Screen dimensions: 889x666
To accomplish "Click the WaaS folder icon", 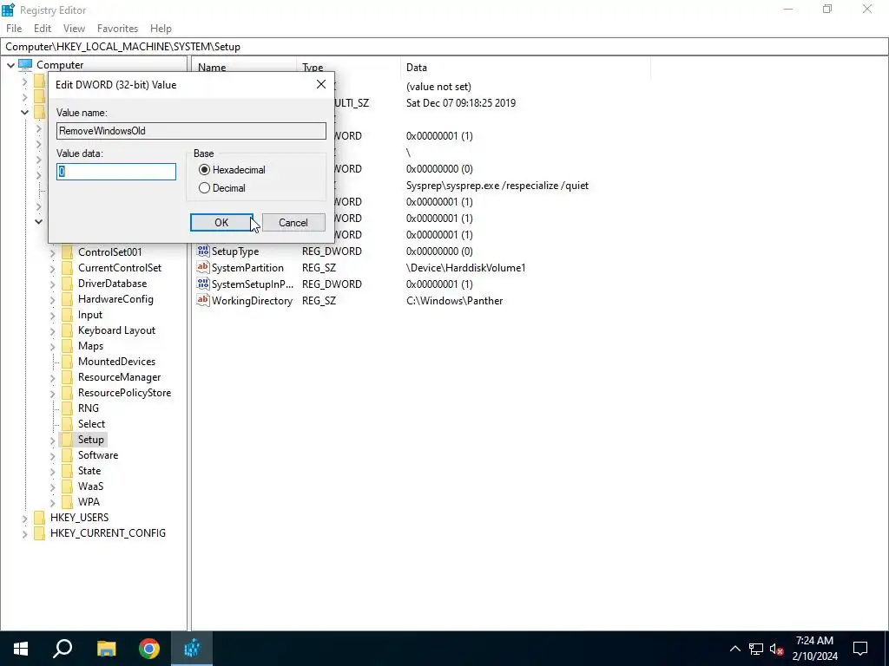I will [x=67, y=486].
